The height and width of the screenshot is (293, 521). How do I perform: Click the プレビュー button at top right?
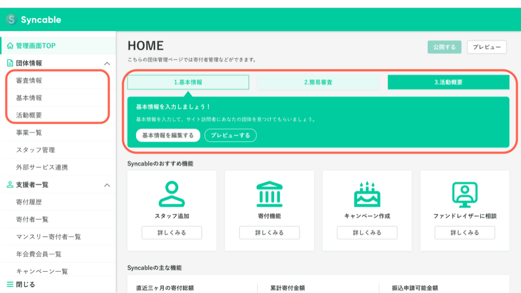487,47
